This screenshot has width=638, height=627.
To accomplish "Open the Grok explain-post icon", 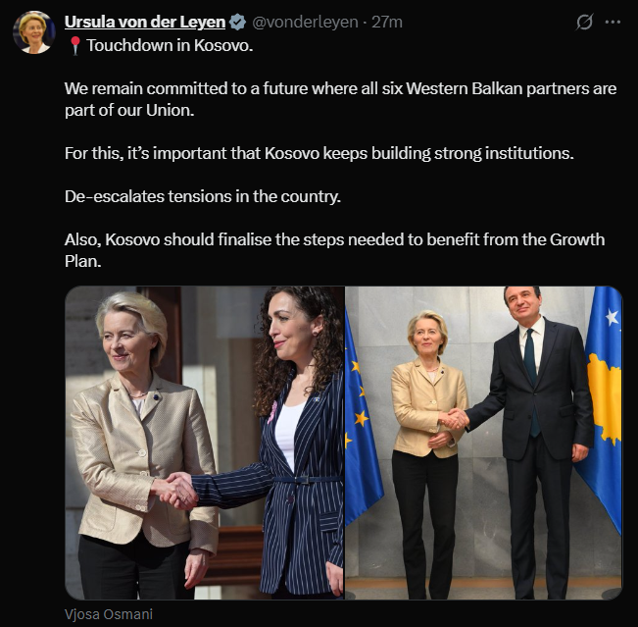I will coord(584,22).
